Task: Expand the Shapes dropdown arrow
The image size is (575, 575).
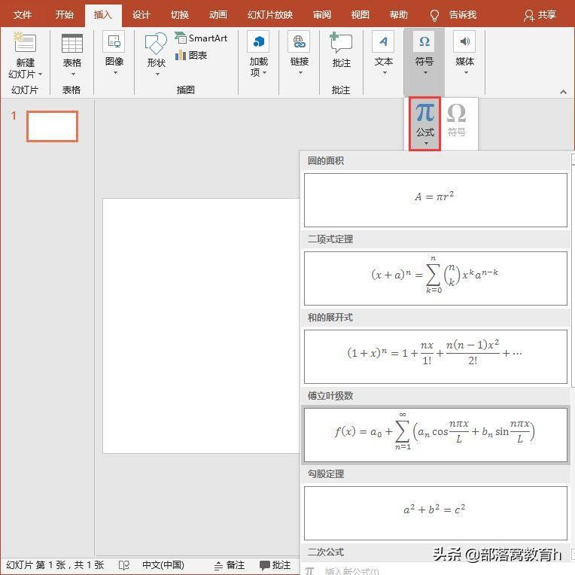Action: (x=157, y=75)
